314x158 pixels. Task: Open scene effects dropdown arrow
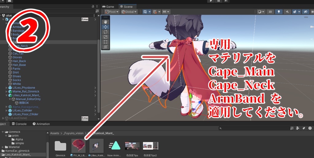(299, 12)
